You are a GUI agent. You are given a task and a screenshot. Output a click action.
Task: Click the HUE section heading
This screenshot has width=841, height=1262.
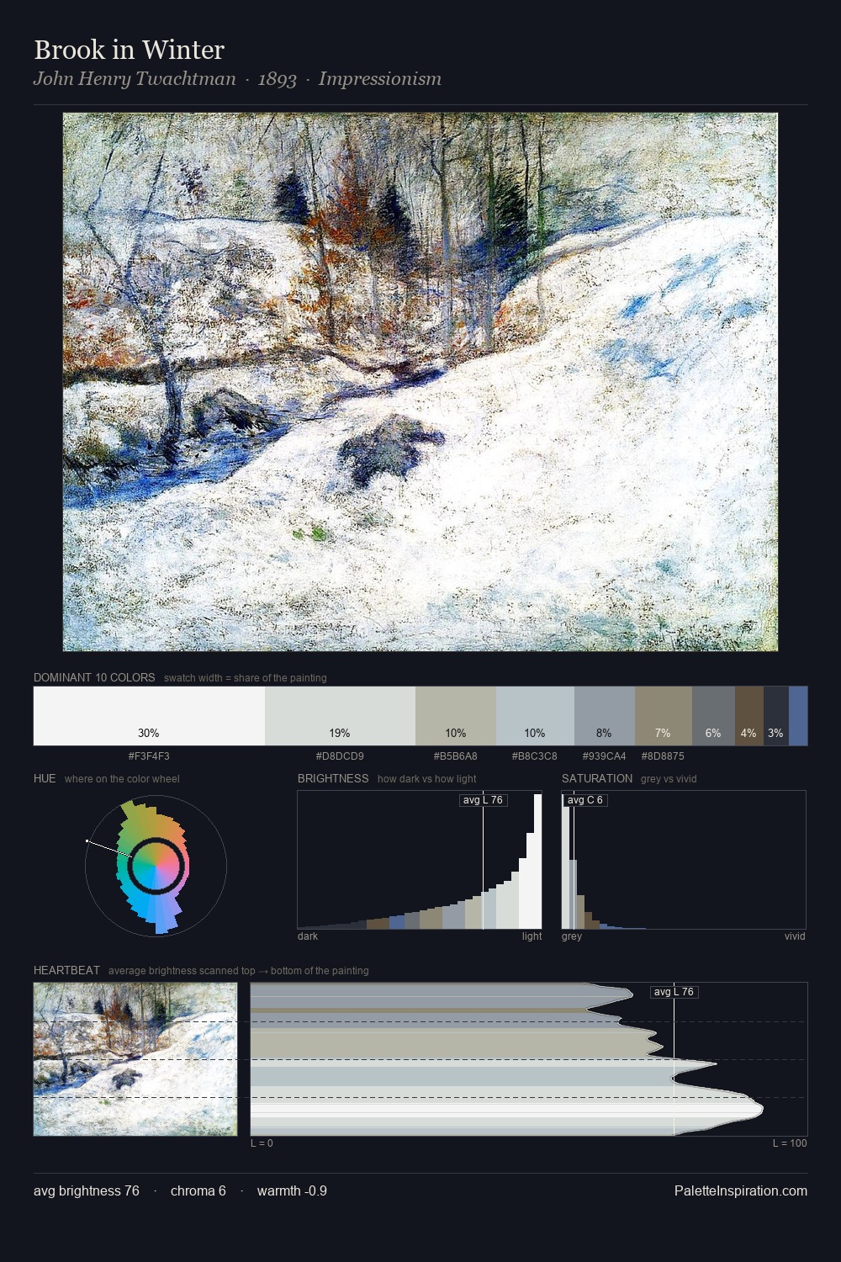45,778
